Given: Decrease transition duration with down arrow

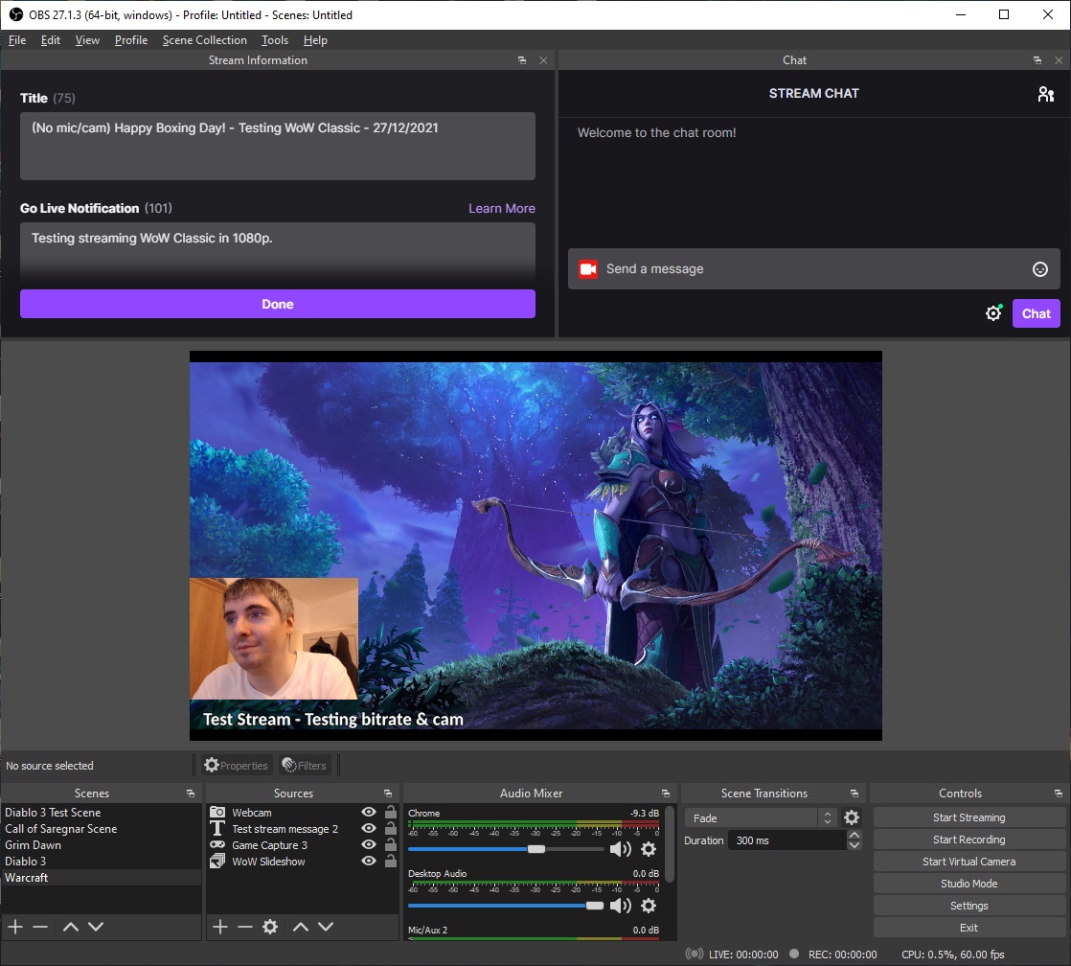Looking at the screenshot, I should point(854,846).
